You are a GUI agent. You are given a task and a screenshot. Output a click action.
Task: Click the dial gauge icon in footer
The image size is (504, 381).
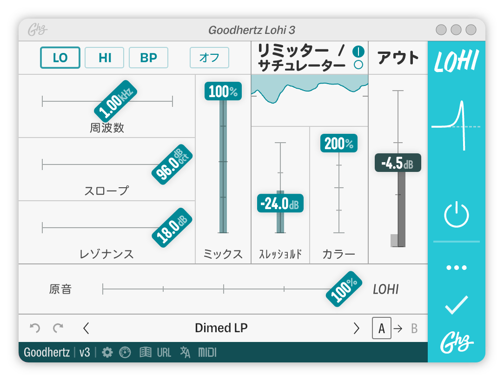click(125, 352)
